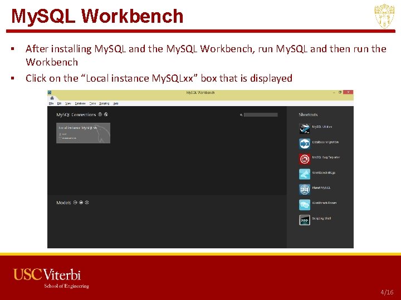Click the open model icon beside Models

(81, 203)
